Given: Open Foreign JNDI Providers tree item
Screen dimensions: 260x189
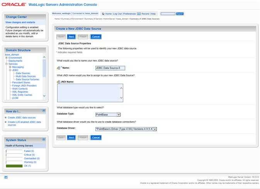Looking at the screenshot, I should click(x=24, y=86).
